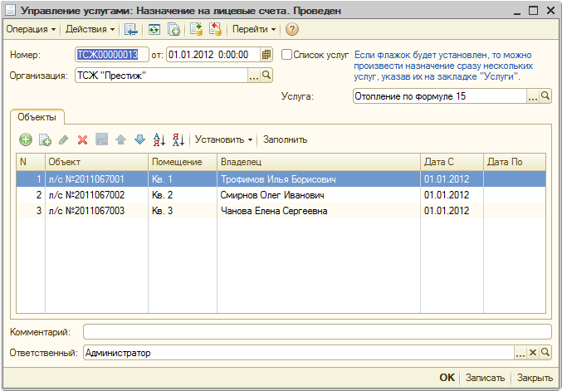Click the unpost document icon with red arrow

(x=215, y=29)
